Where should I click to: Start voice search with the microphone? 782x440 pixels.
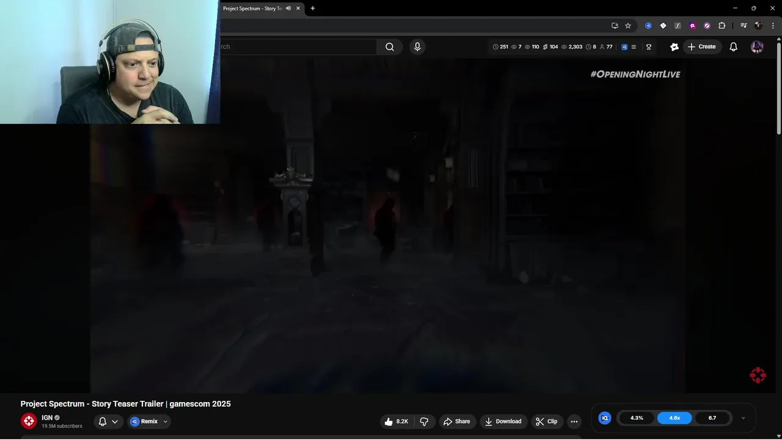click(x=417, y=47)
